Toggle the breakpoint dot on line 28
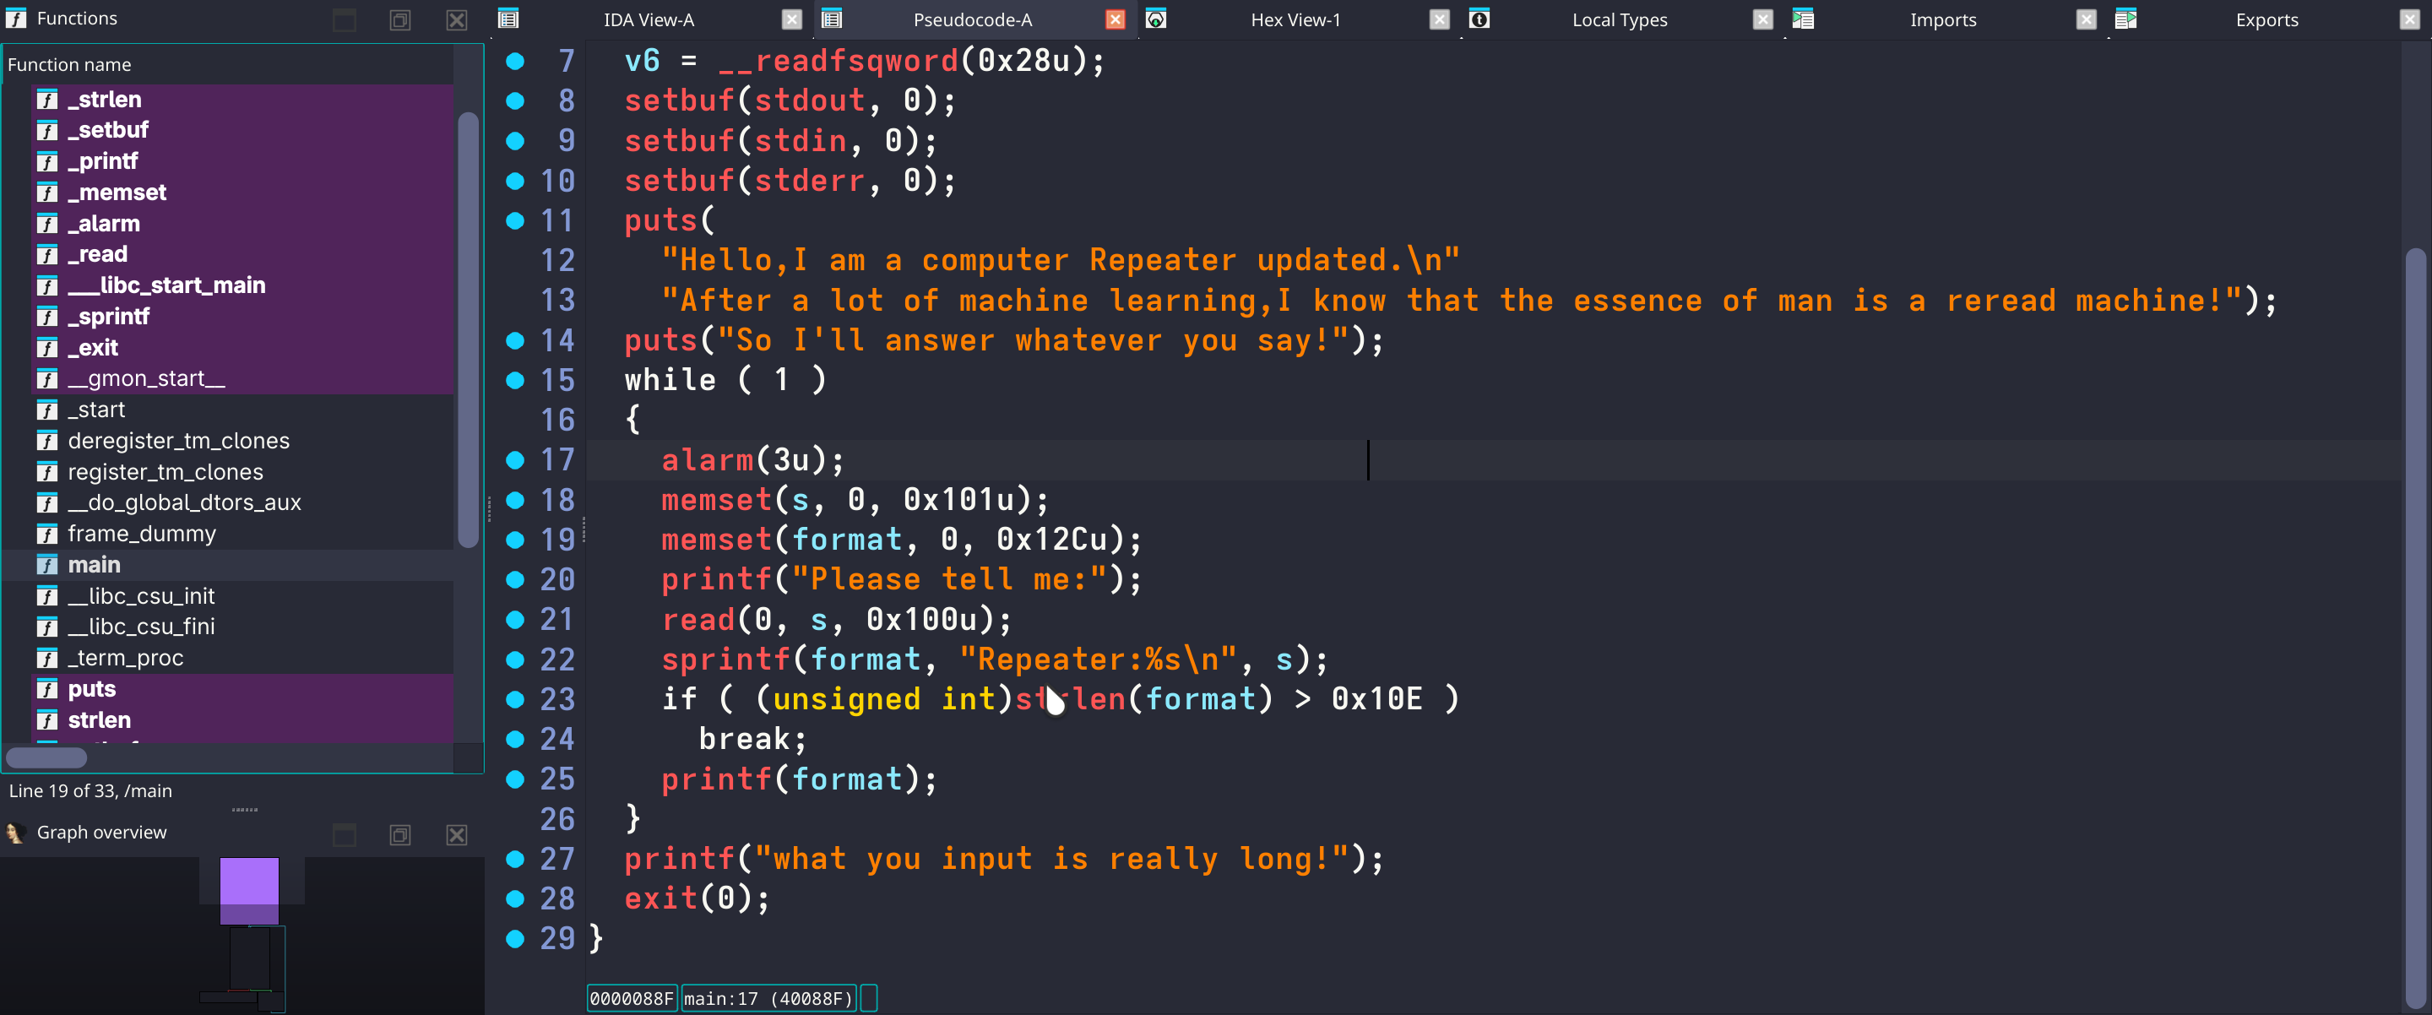This screenshot has height=1015, width=2432. pos(515,898)
